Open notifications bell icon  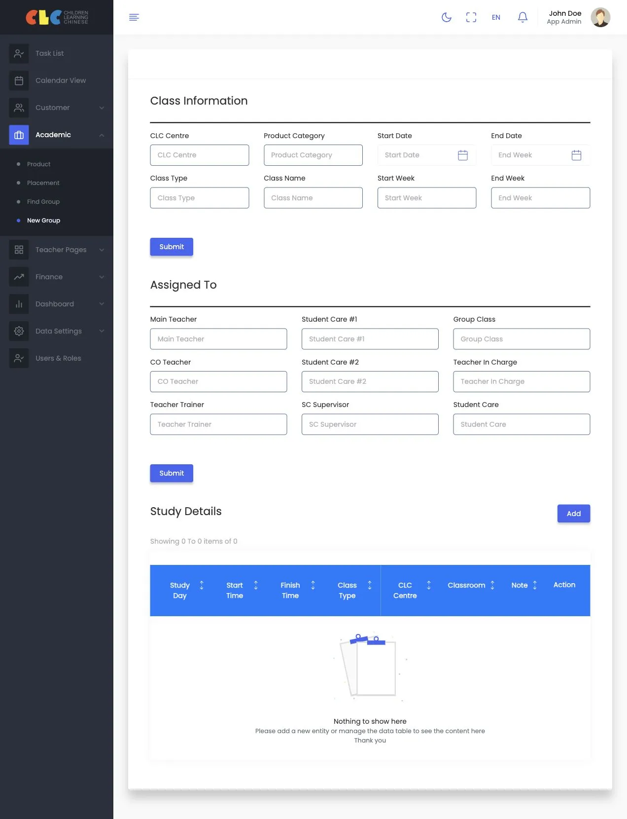click(x=522, y=17)
